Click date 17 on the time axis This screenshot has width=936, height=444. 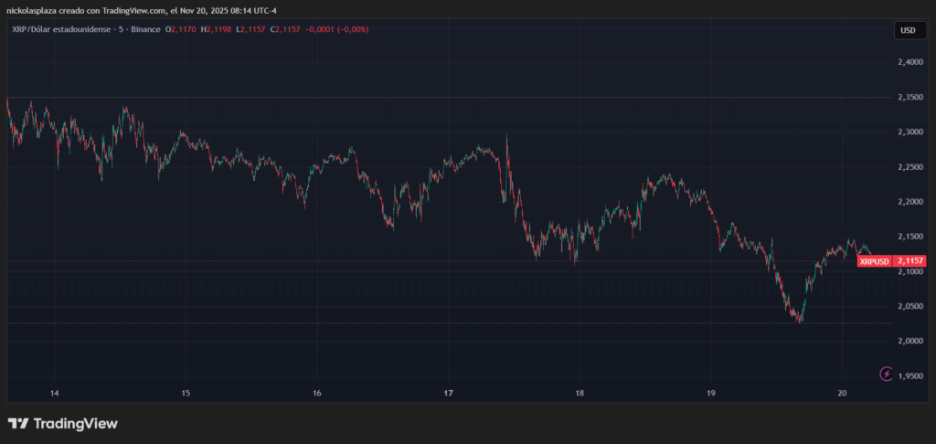click(449, 393)
